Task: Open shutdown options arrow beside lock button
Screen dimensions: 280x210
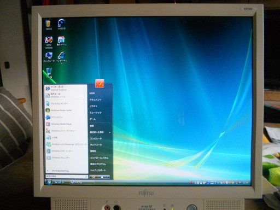Action: [x=108, y=177]
